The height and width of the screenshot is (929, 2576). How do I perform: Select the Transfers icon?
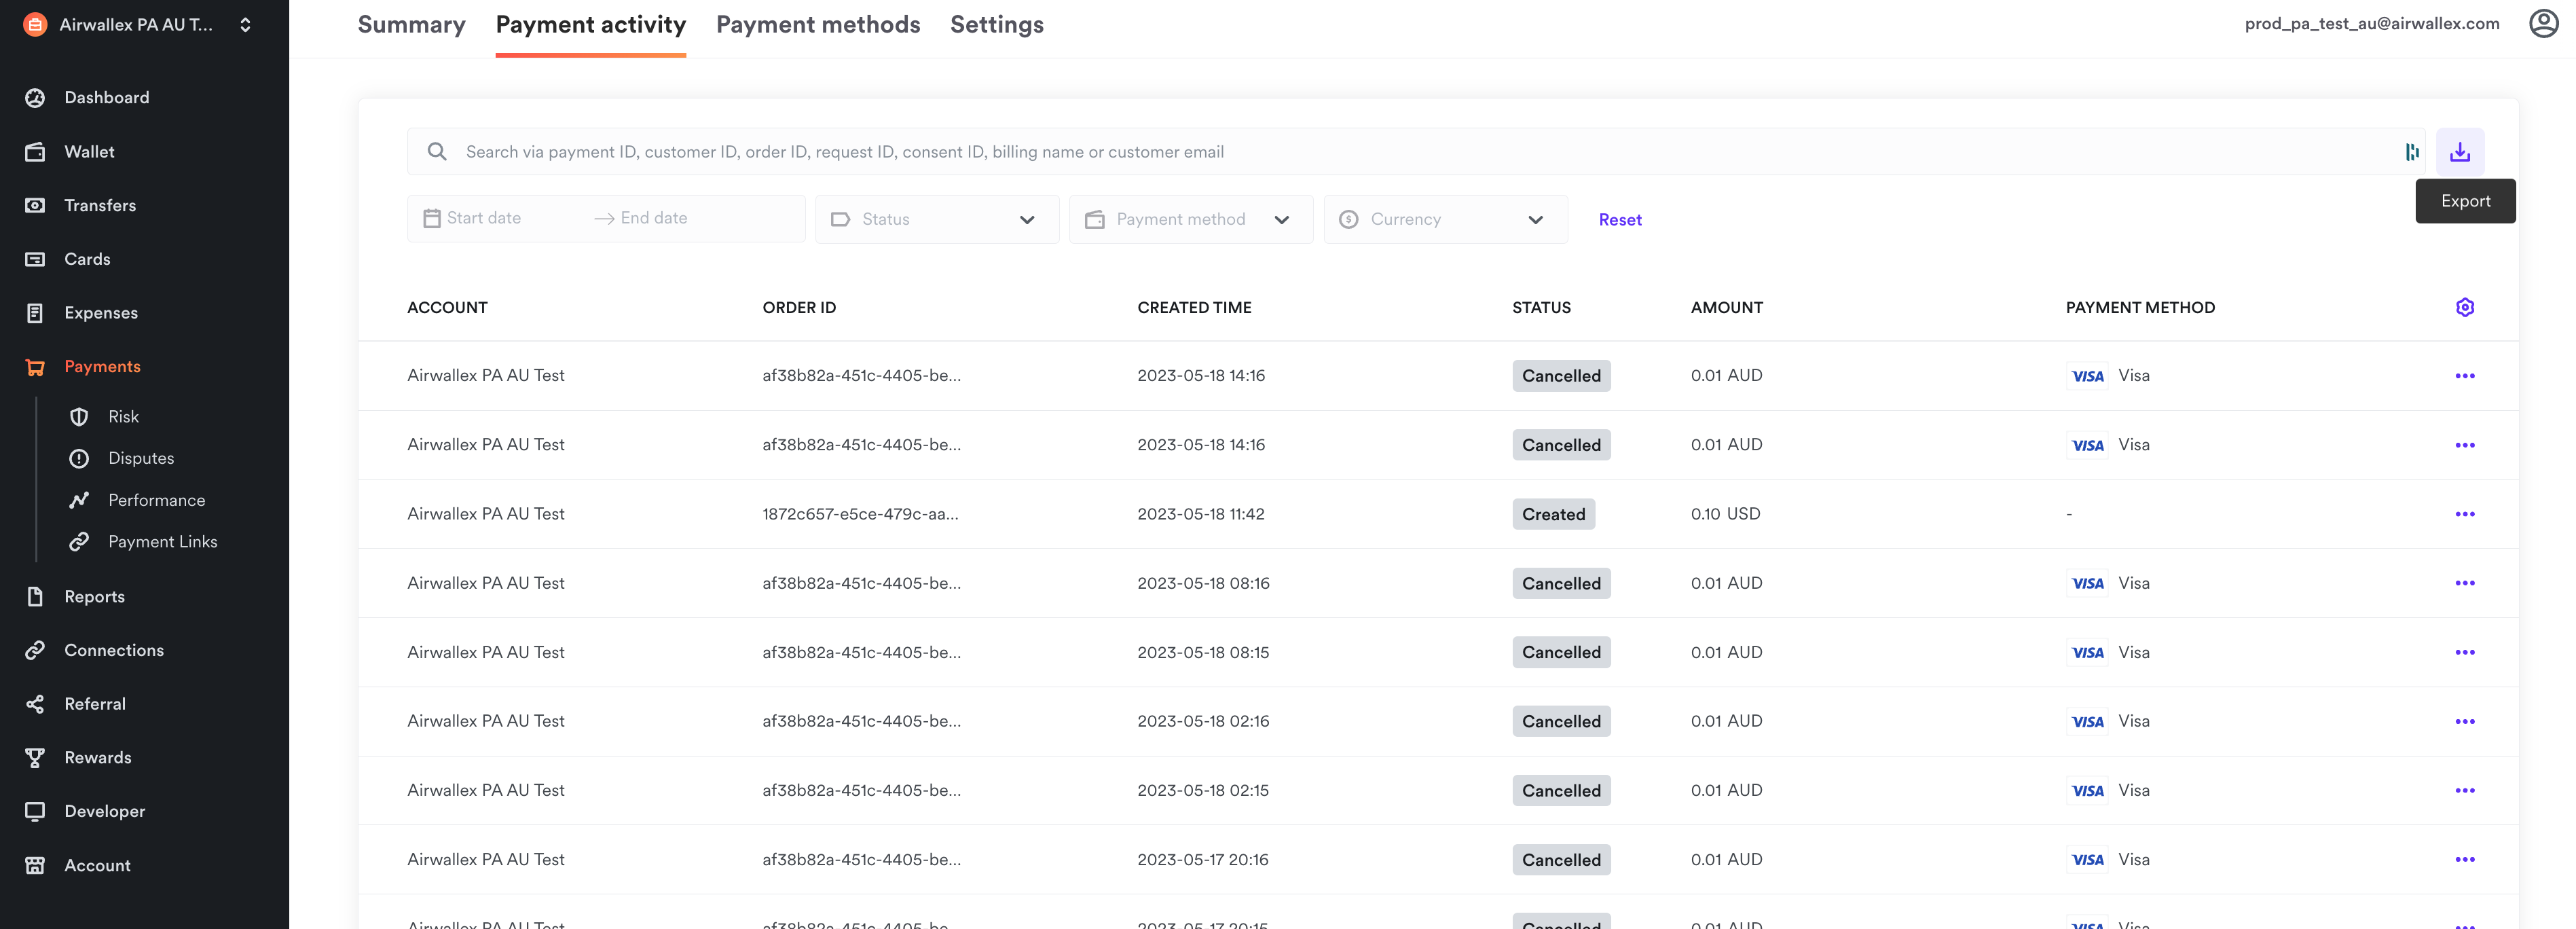click(x=36, y=205)
